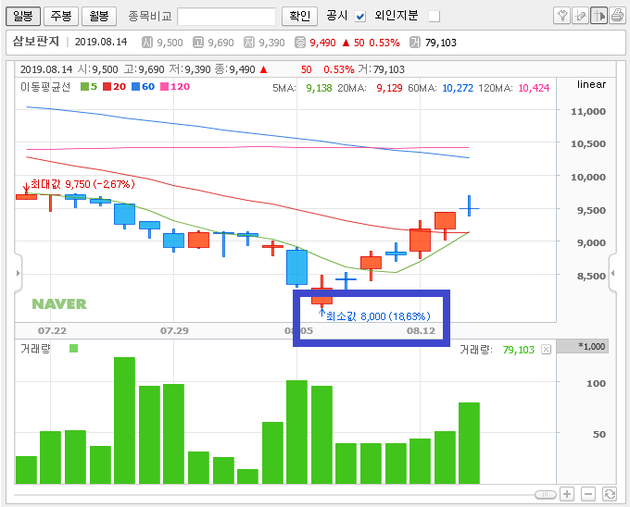Click the 최소값 8,000 annotation
This screenshot has height=507, width=630.
click(x=378, y=316)
